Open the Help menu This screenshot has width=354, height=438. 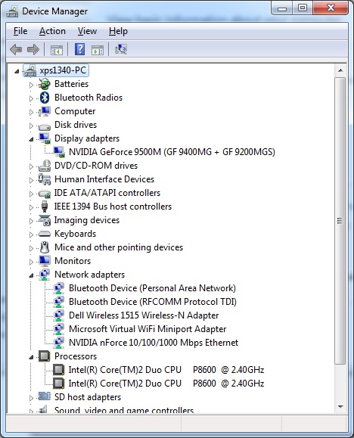coord(118,31)
